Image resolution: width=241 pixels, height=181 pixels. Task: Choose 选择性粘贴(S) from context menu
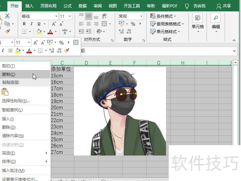[x=25, y=101]
